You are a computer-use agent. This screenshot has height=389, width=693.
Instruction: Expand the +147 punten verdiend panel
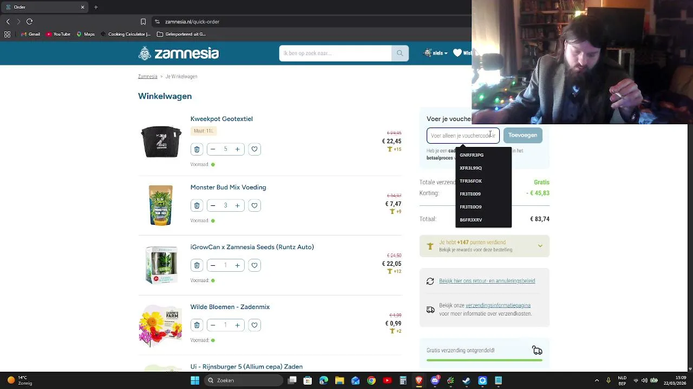tap(485, 246)
